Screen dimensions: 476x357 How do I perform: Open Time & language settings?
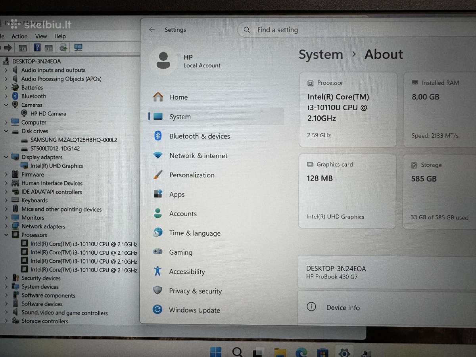(216, 233)
